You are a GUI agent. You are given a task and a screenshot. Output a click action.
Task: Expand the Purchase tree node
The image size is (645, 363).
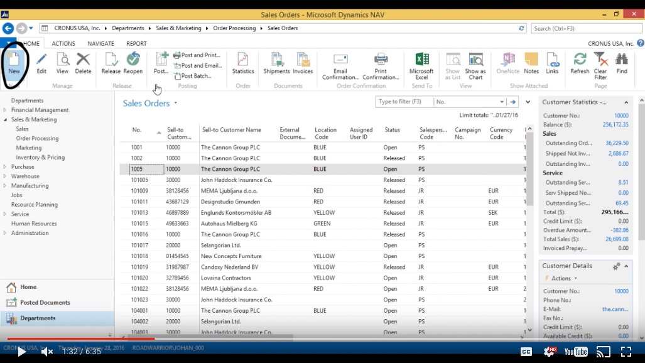tap(5, 166)
